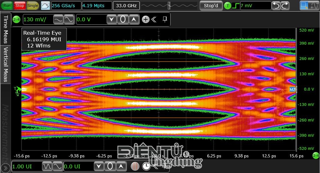The width and height of the screenshot is (320, 173).
Task: Open the Vertical Meas side tab
Action: coord(6,65)
